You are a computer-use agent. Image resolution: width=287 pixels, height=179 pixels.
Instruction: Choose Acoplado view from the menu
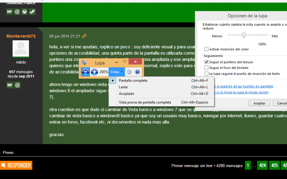(x=161, y=94)
